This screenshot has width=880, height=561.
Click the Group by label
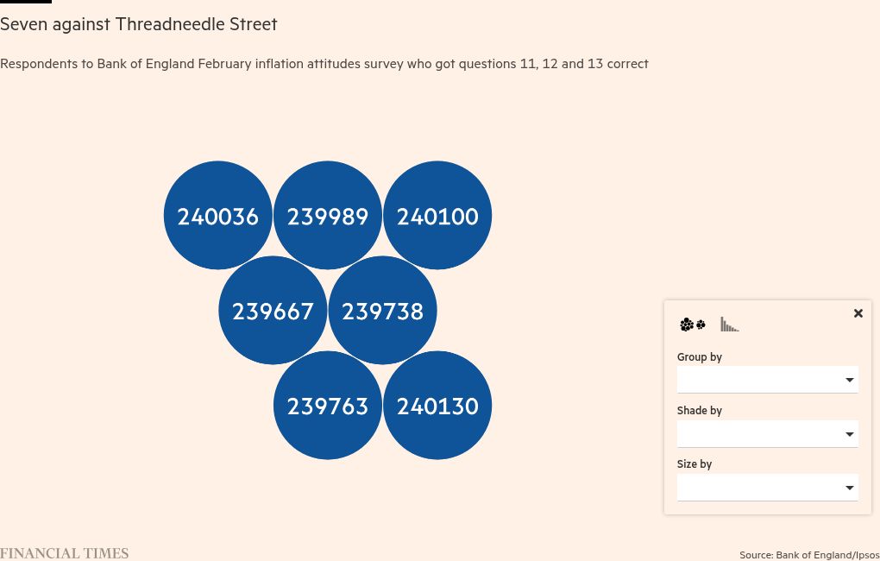pyautogui.click(x=699, y=356)
